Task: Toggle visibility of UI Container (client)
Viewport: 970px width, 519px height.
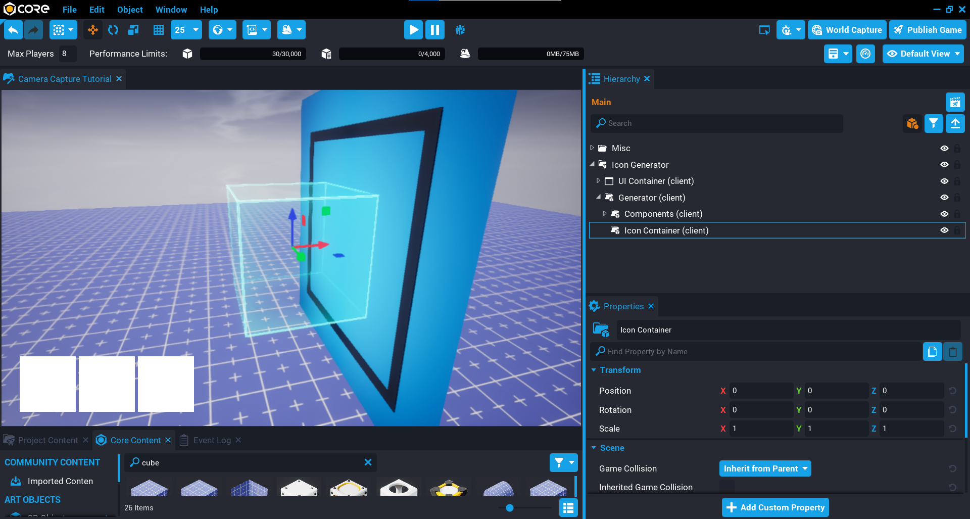Action: (944, 181)
